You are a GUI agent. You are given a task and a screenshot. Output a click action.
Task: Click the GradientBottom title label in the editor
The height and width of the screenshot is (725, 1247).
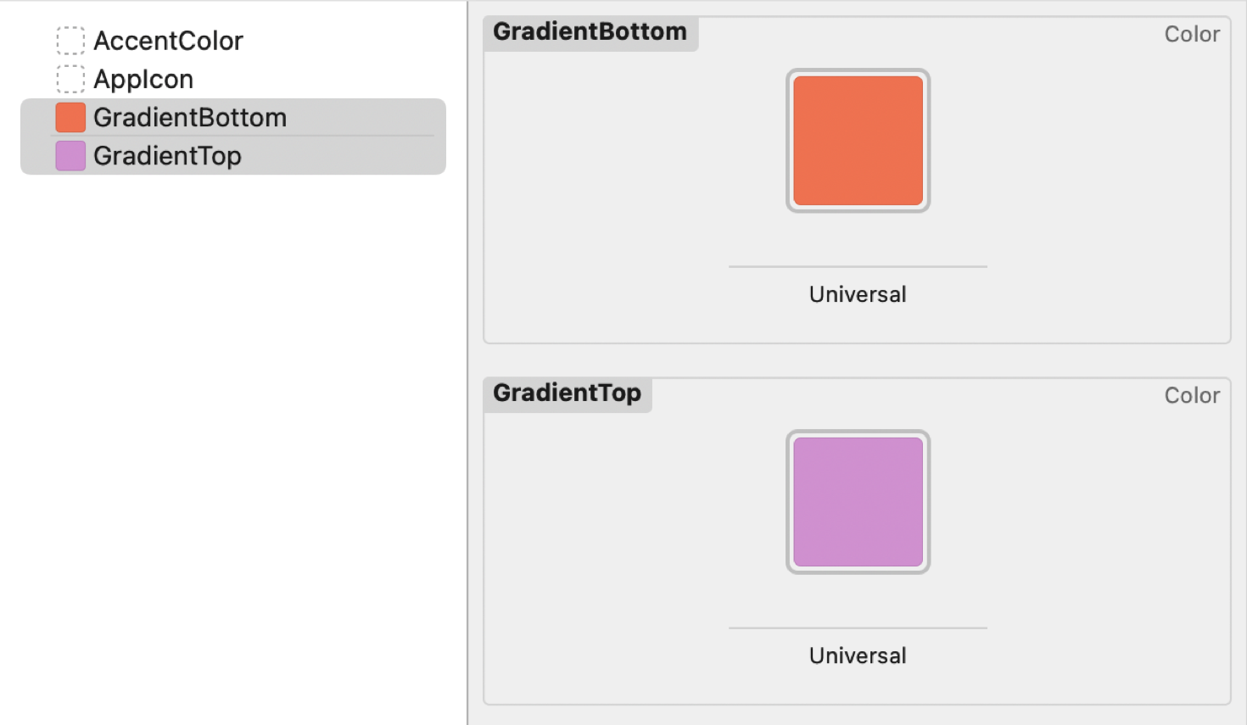(589, 32)
